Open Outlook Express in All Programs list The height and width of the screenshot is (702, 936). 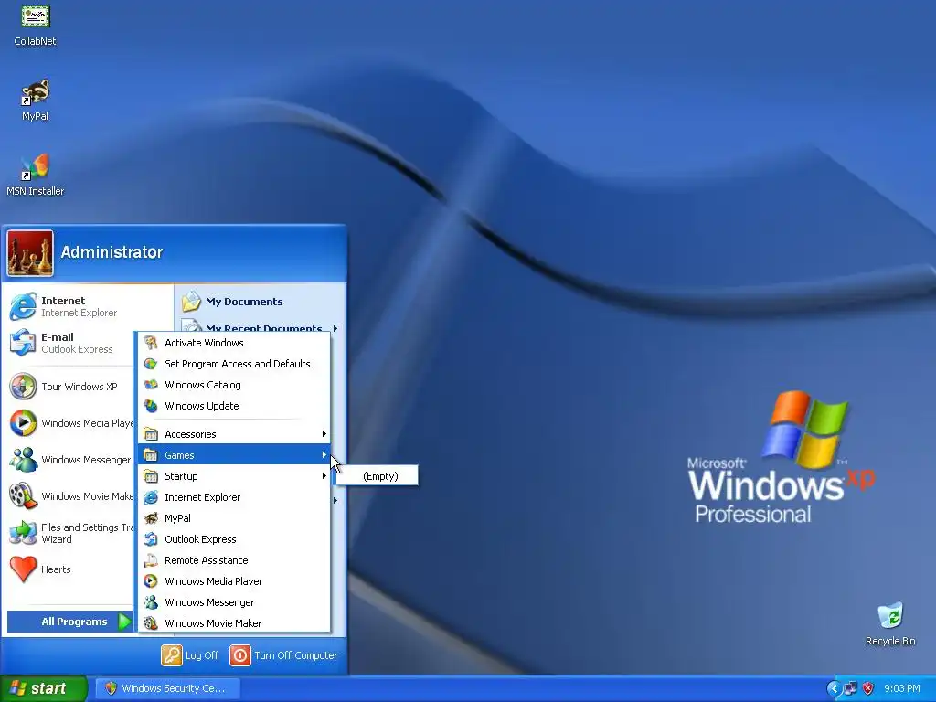[x=234, y=539]
